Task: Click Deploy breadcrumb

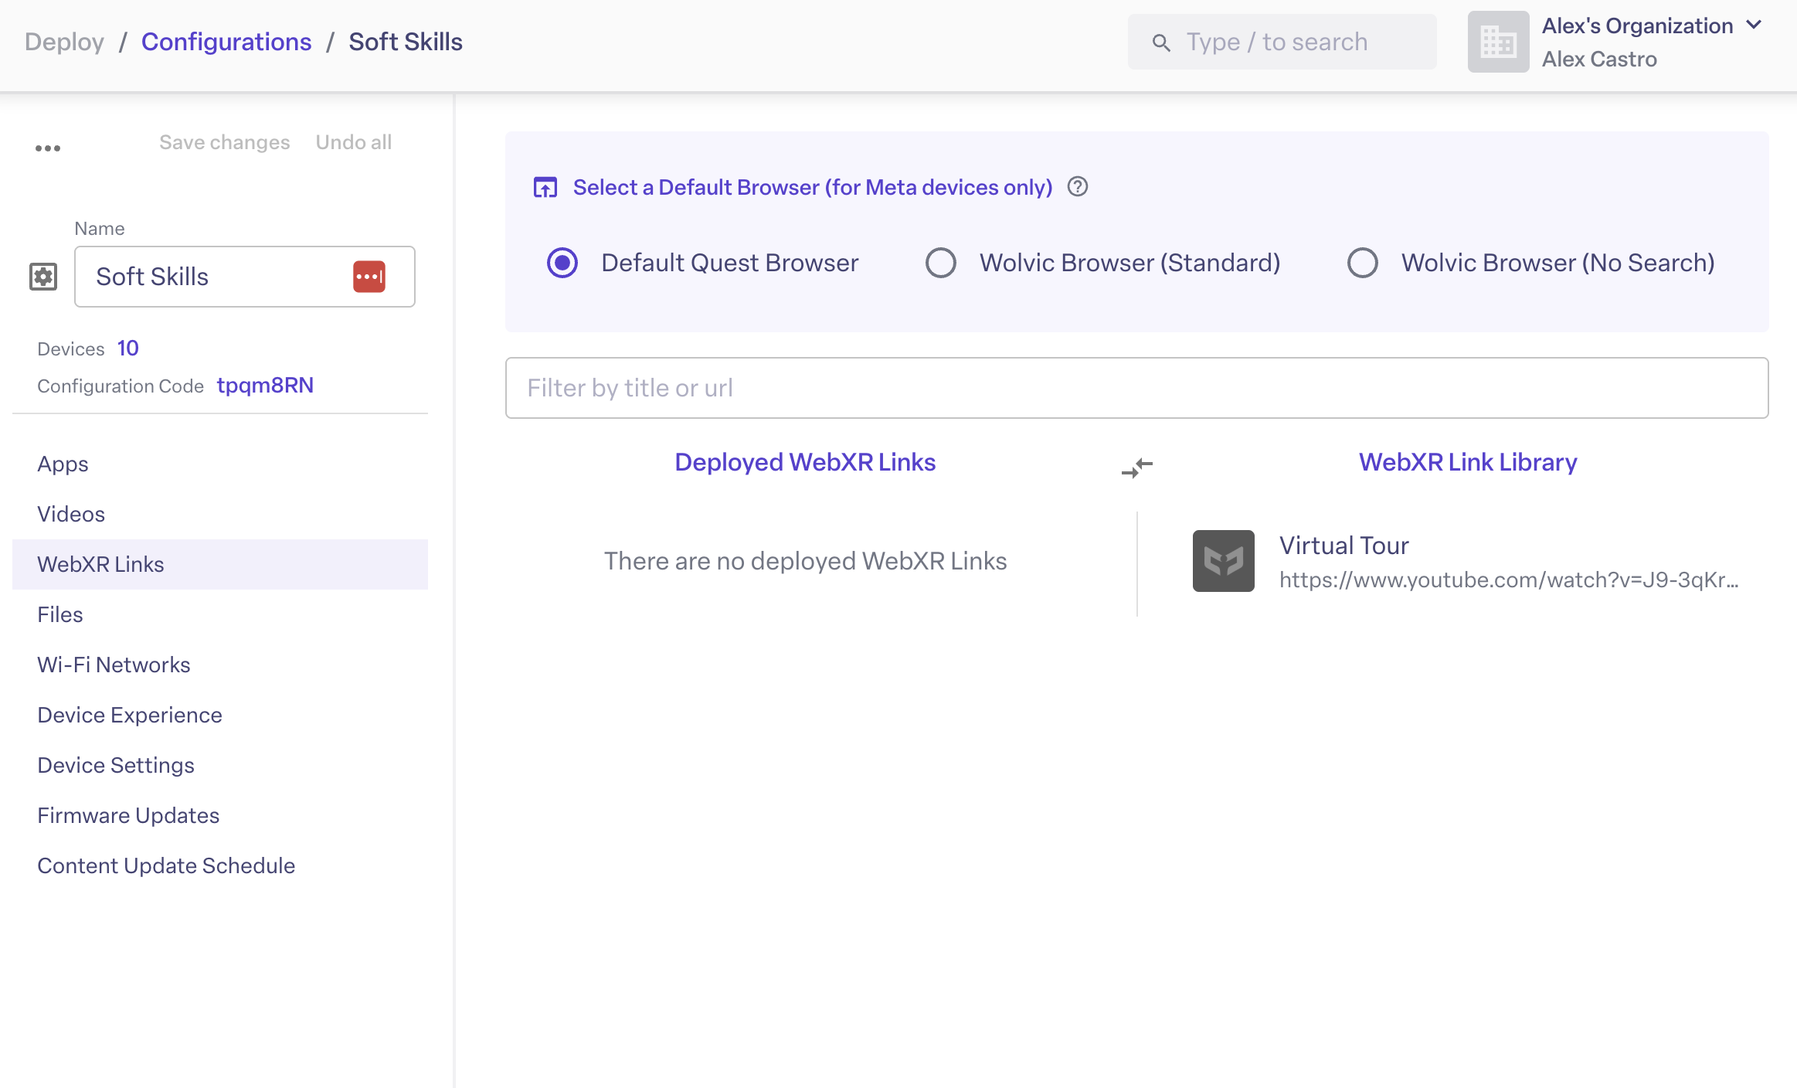Action: point(64,42)
